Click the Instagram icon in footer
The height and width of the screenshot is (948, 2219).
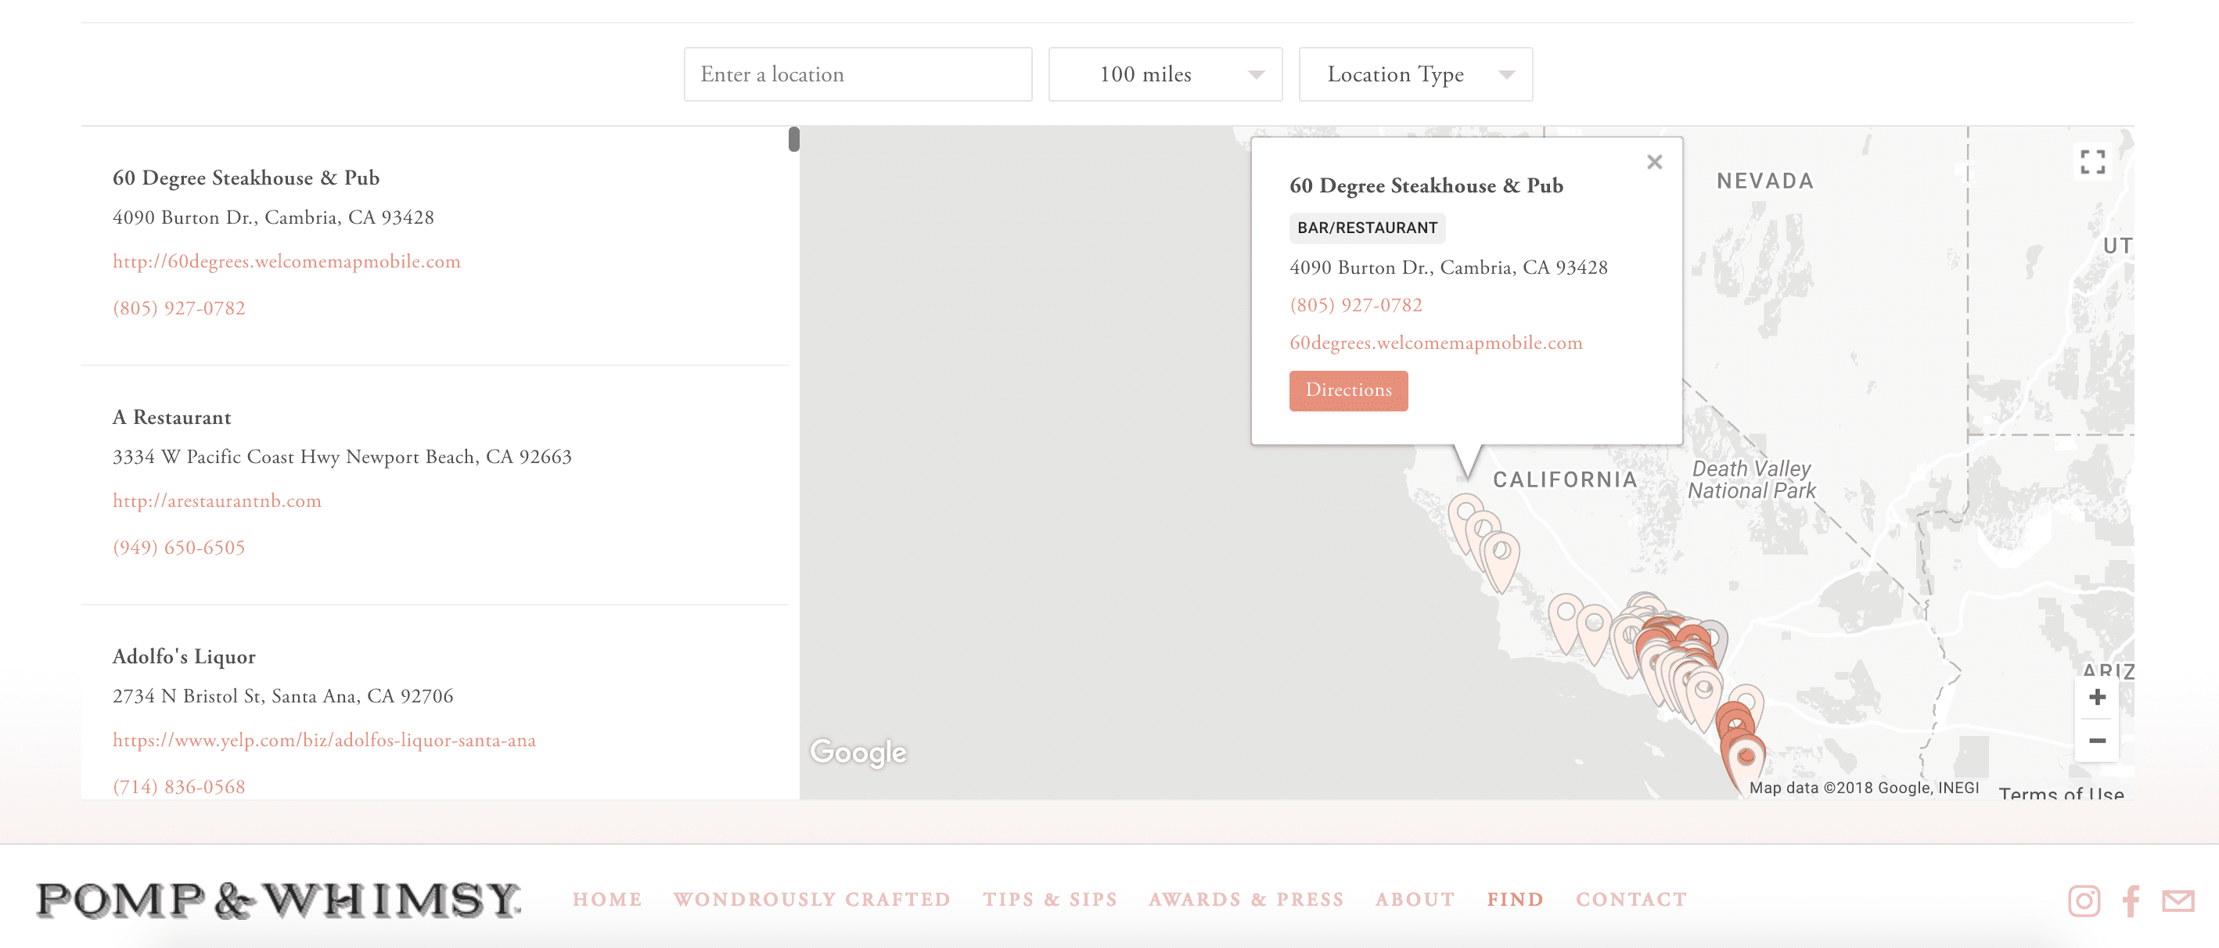click(x=2083, y=900)
